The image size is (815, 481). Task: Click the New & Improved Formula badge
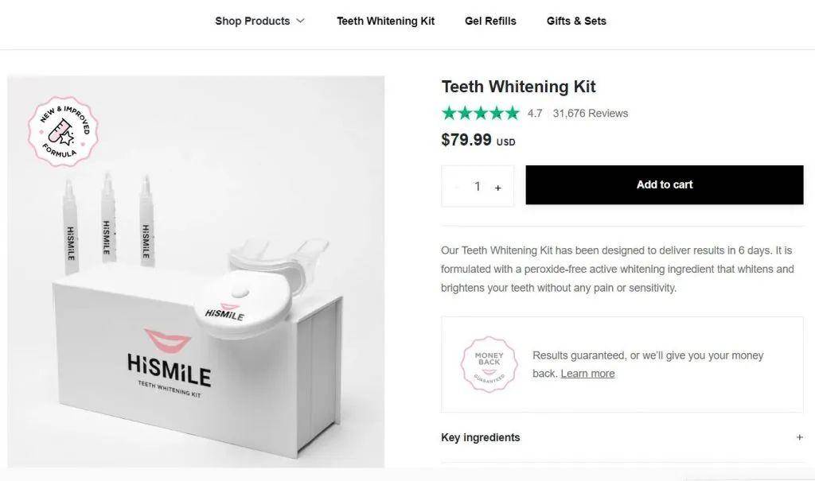(63, 131)
